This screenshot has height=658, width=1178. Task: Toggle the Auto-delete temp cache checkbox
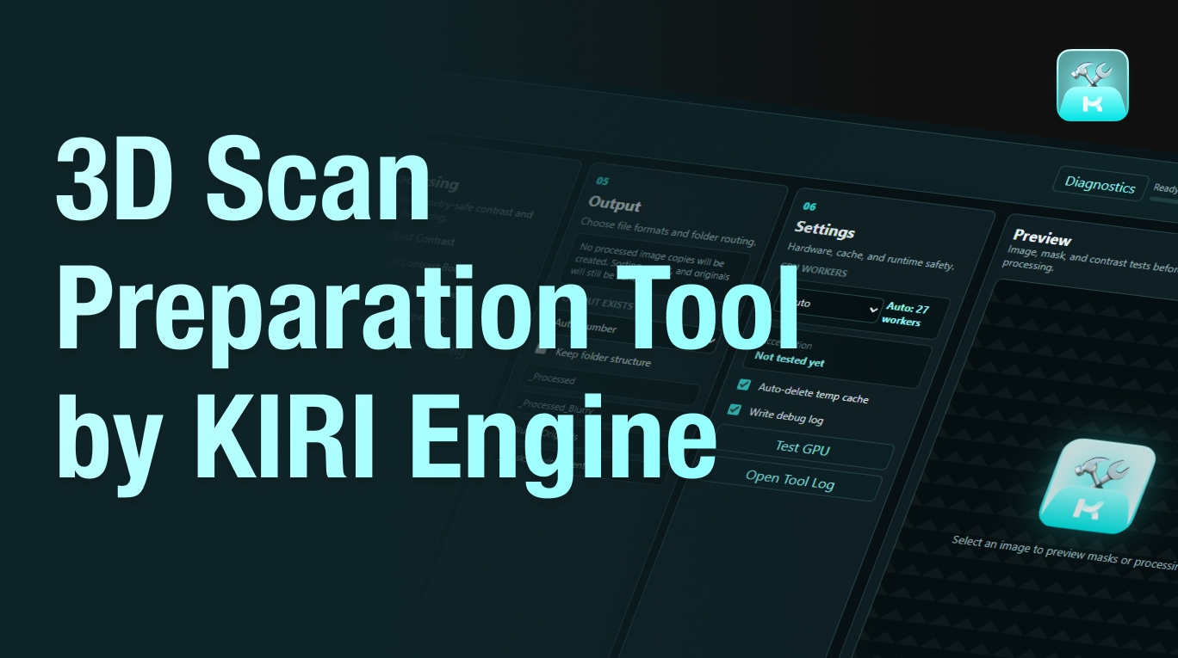(x=744, y=385)
